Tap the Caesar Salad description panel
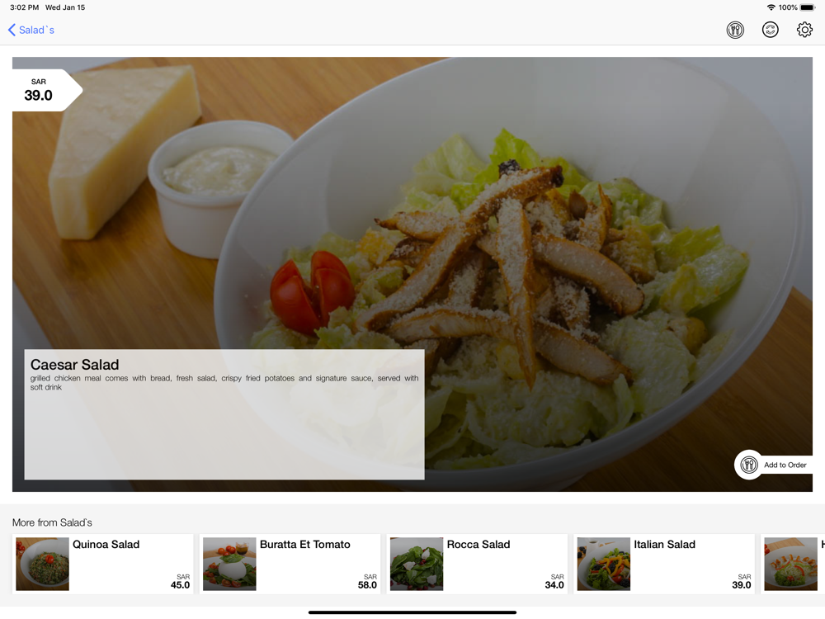 pyautogui.click(x=224, y=414)
